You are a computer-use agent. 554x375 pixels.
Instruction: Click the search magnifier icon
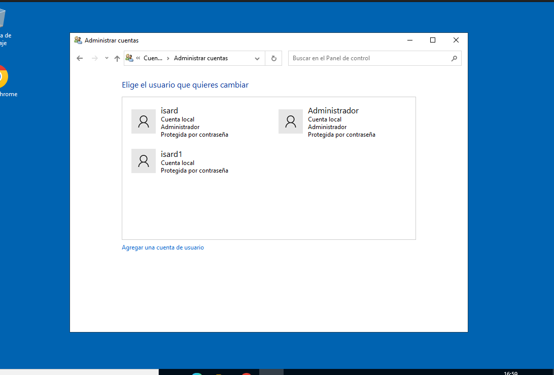[x=454, y=58]
